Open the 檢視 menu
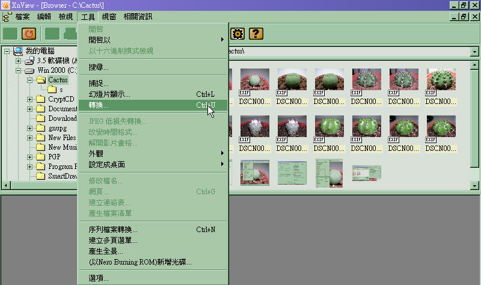The image size is (481, 285). [66, 17]
